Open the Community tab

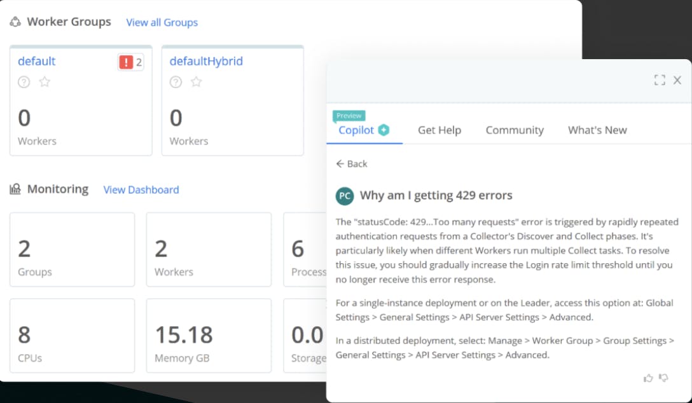click(x=515, y=130)
